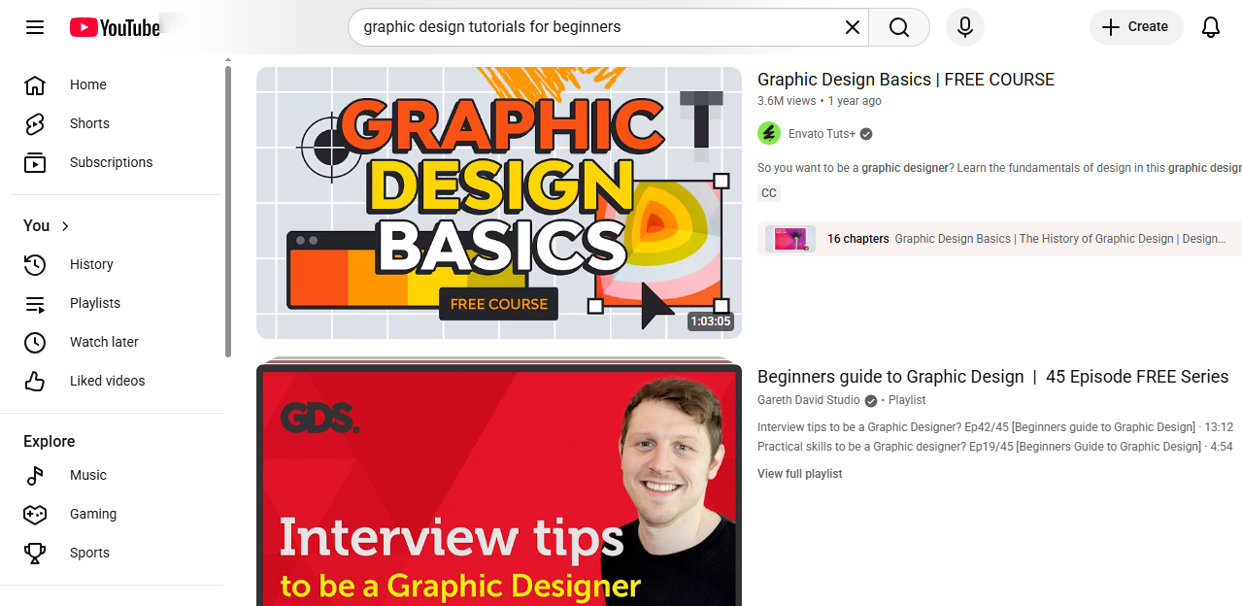Click the Create button
This screenshot has height=606, width=1242.
(1135, 27)
